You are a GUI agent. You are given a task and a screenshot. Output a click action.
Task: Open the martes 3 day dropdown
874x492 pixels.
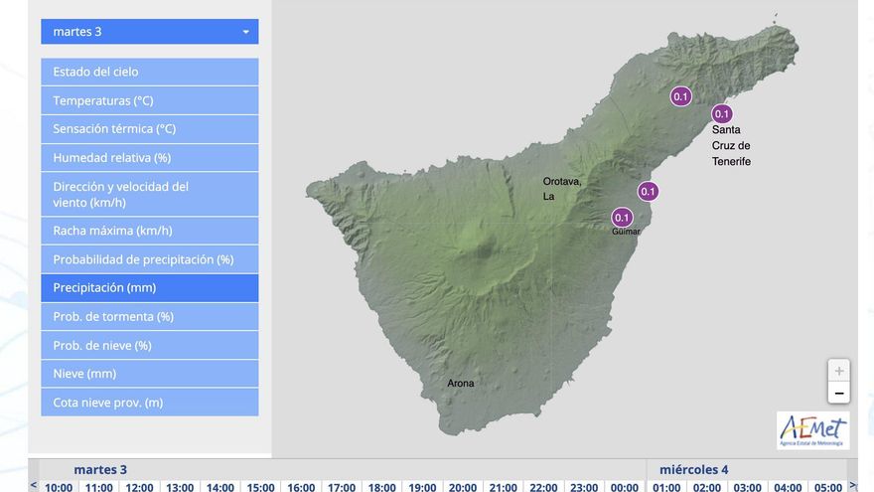(149, 32)
